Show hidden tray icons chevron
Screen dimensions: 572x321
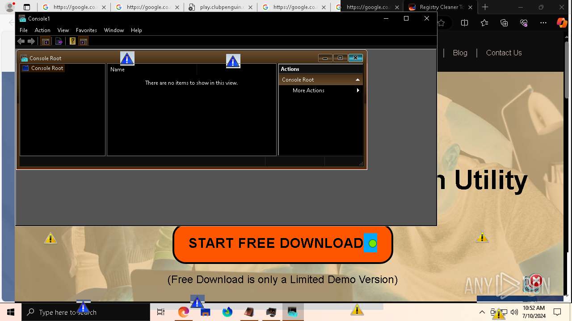pyautogui.click(x=482, y=312)
